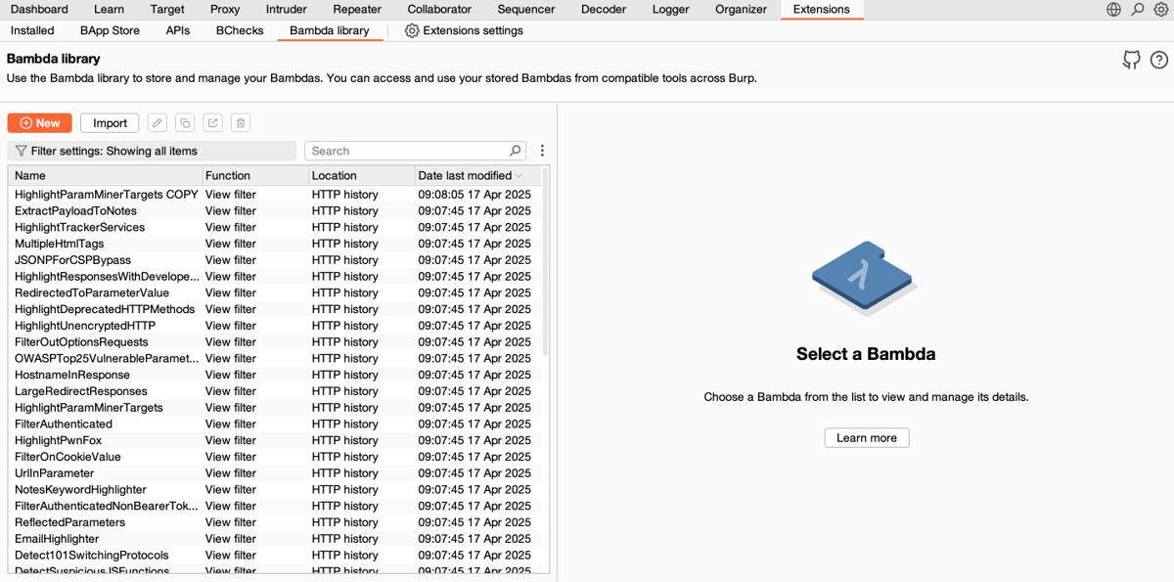Go to the BApp Store sub-tab
1174x582 pixels.
click(x=111, y=30)
